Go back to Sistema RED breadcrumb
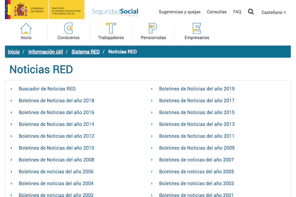 coord(85,52)
